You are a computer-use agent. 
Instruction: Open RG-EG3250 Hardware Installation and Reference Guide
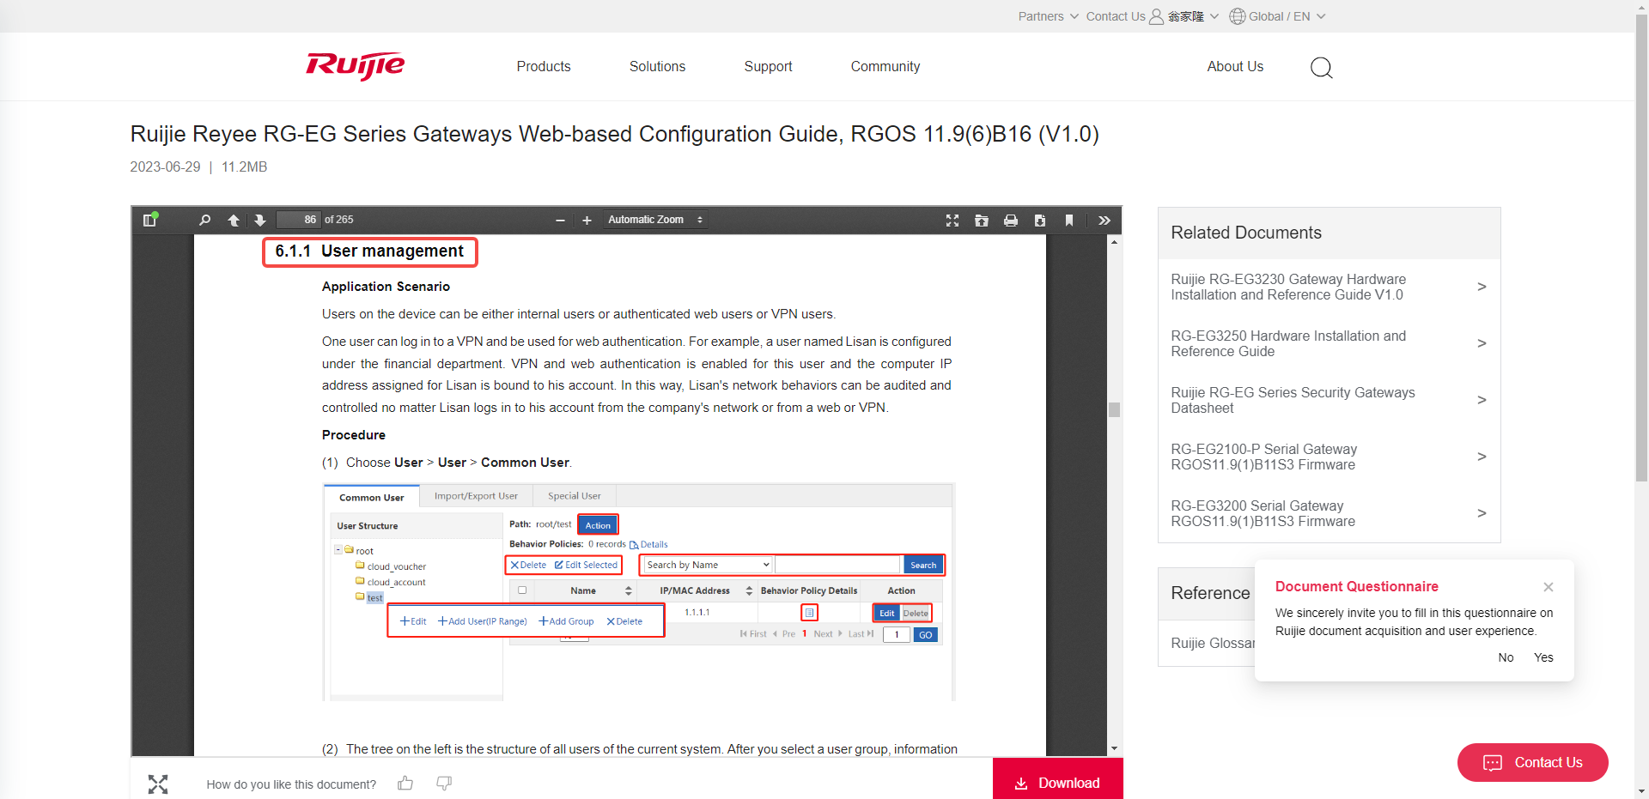pyautogui.click(x=1288, y=343)
